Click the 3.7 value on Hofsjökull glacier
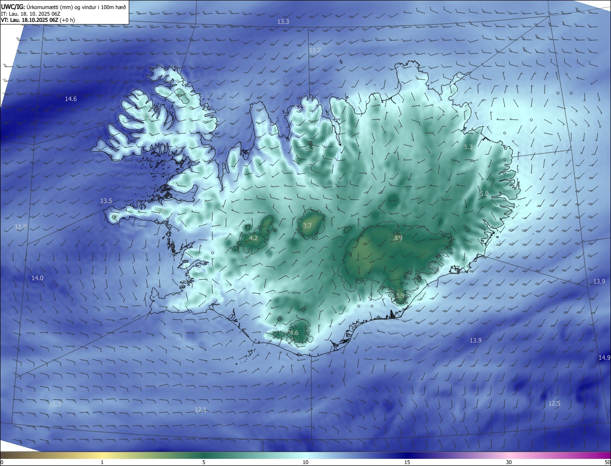The image size is (611, 466). (x=307, y=226)
